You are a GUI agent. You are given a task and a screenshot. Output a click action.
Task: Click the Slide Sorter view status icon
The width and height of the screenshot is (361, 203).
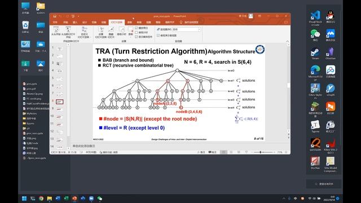(x=231, y=152)
